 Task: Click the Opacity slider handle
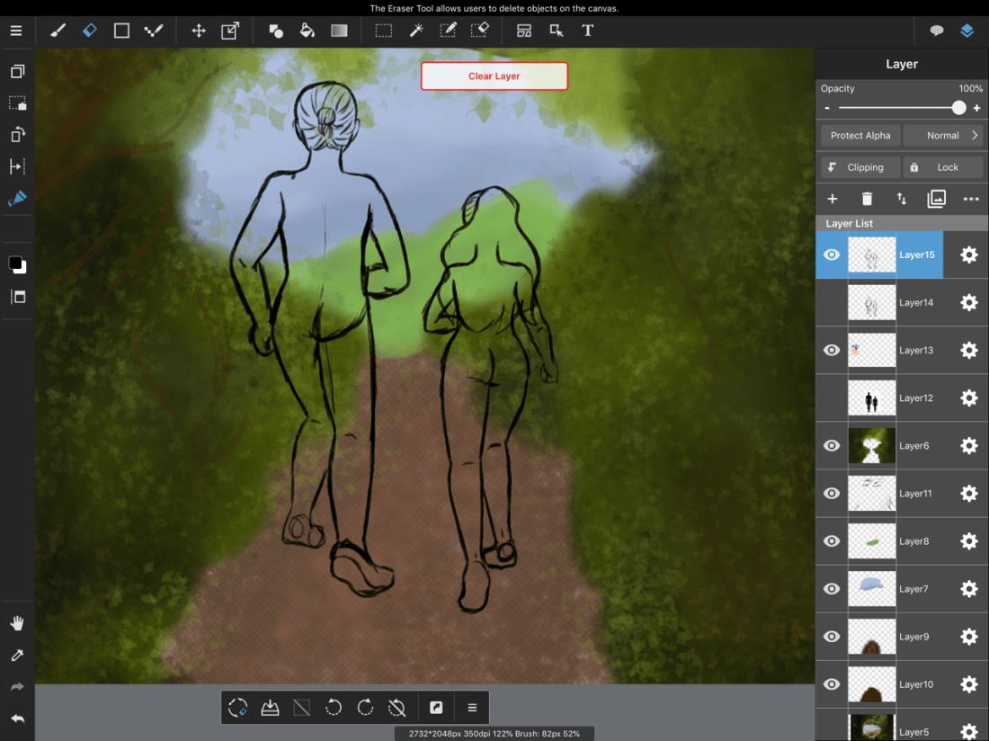[x=958, y=108]
